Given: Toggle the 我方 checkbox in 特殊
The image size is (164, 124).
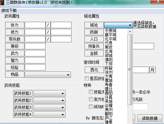Looking at the screenshot, I should [x=91, y=99].
